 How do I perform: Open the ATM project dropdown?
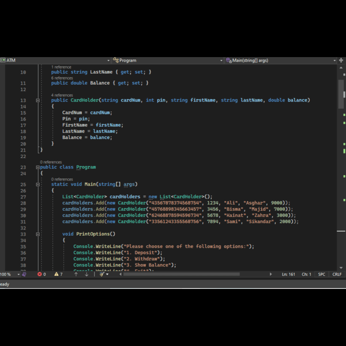pyautogui.click(x=55, y=60)
